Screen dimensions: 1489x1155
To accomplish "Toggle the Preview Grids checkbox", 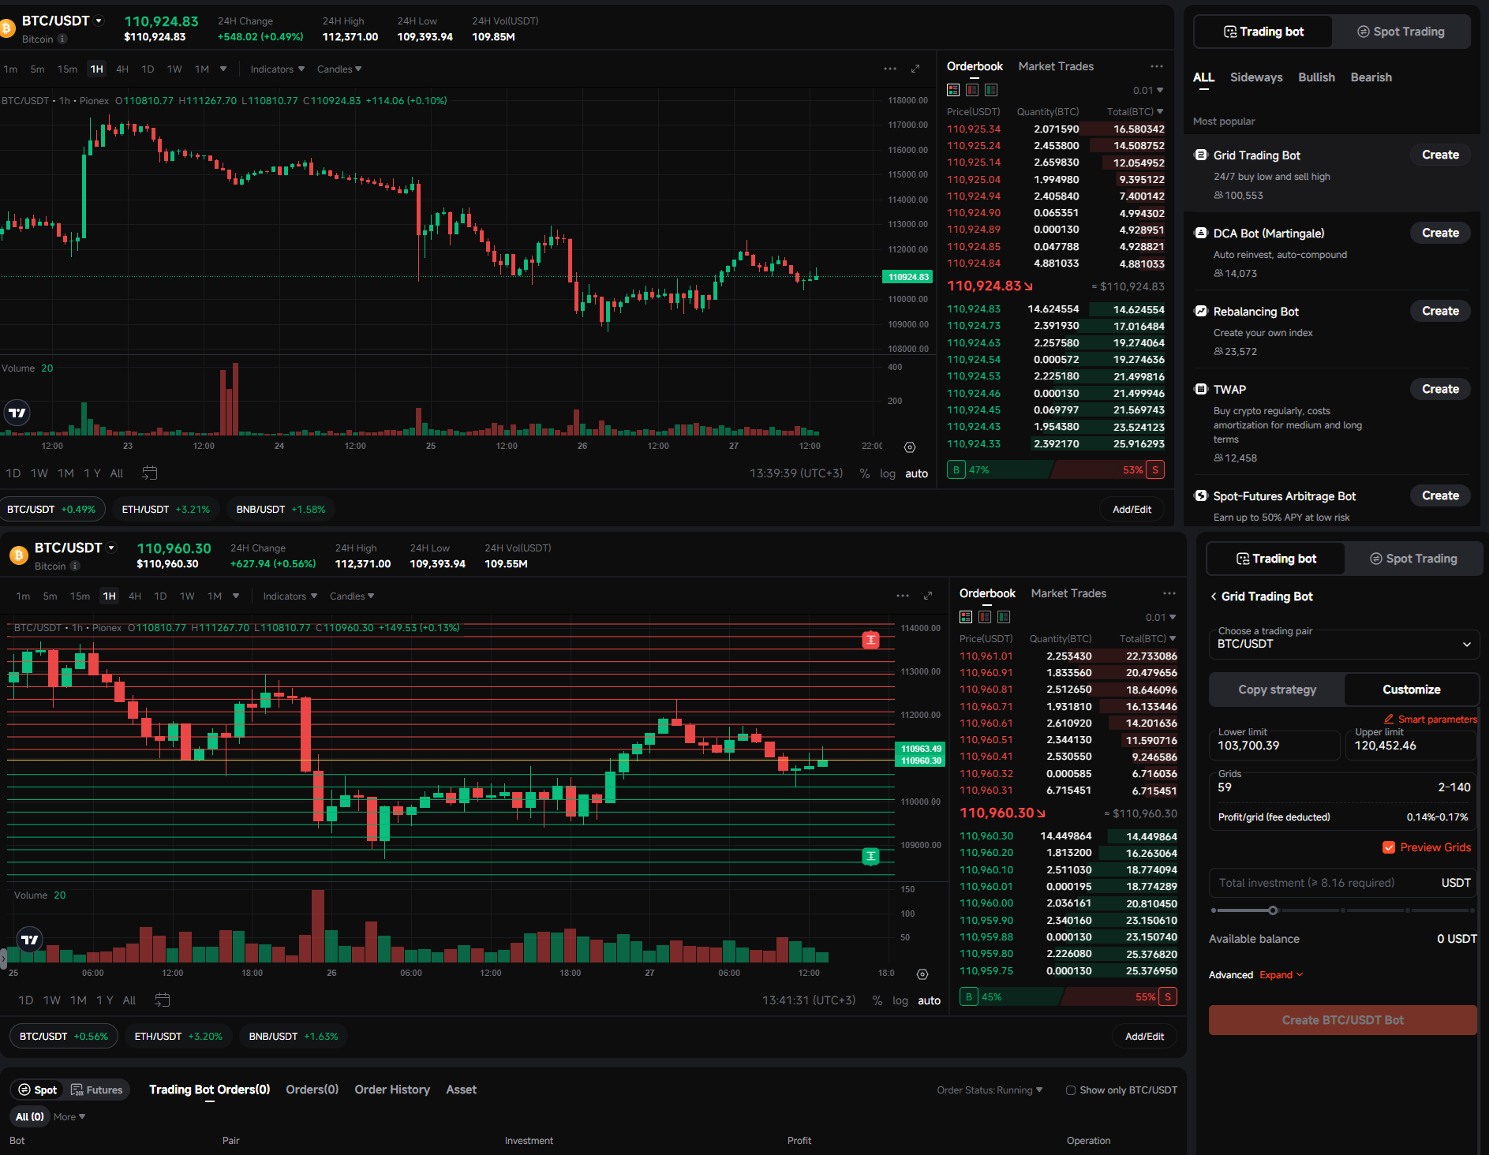I will [1389, 847].
